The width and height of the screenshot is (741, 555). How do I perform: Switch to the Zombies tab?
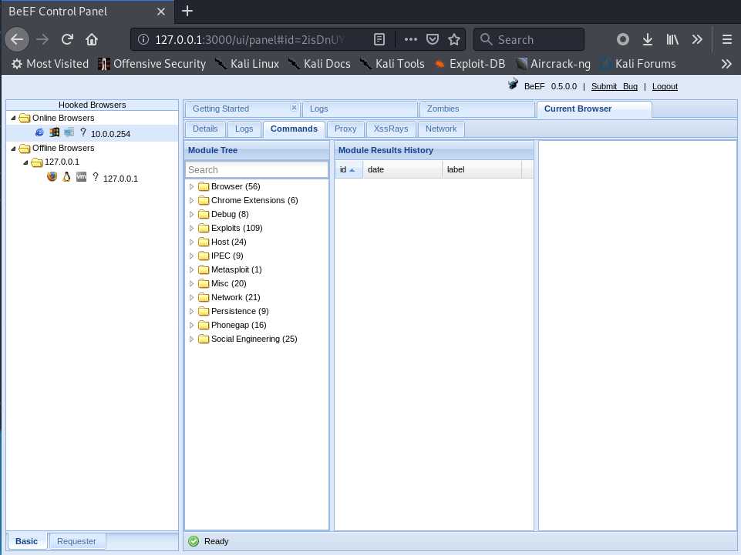[477, 109]
